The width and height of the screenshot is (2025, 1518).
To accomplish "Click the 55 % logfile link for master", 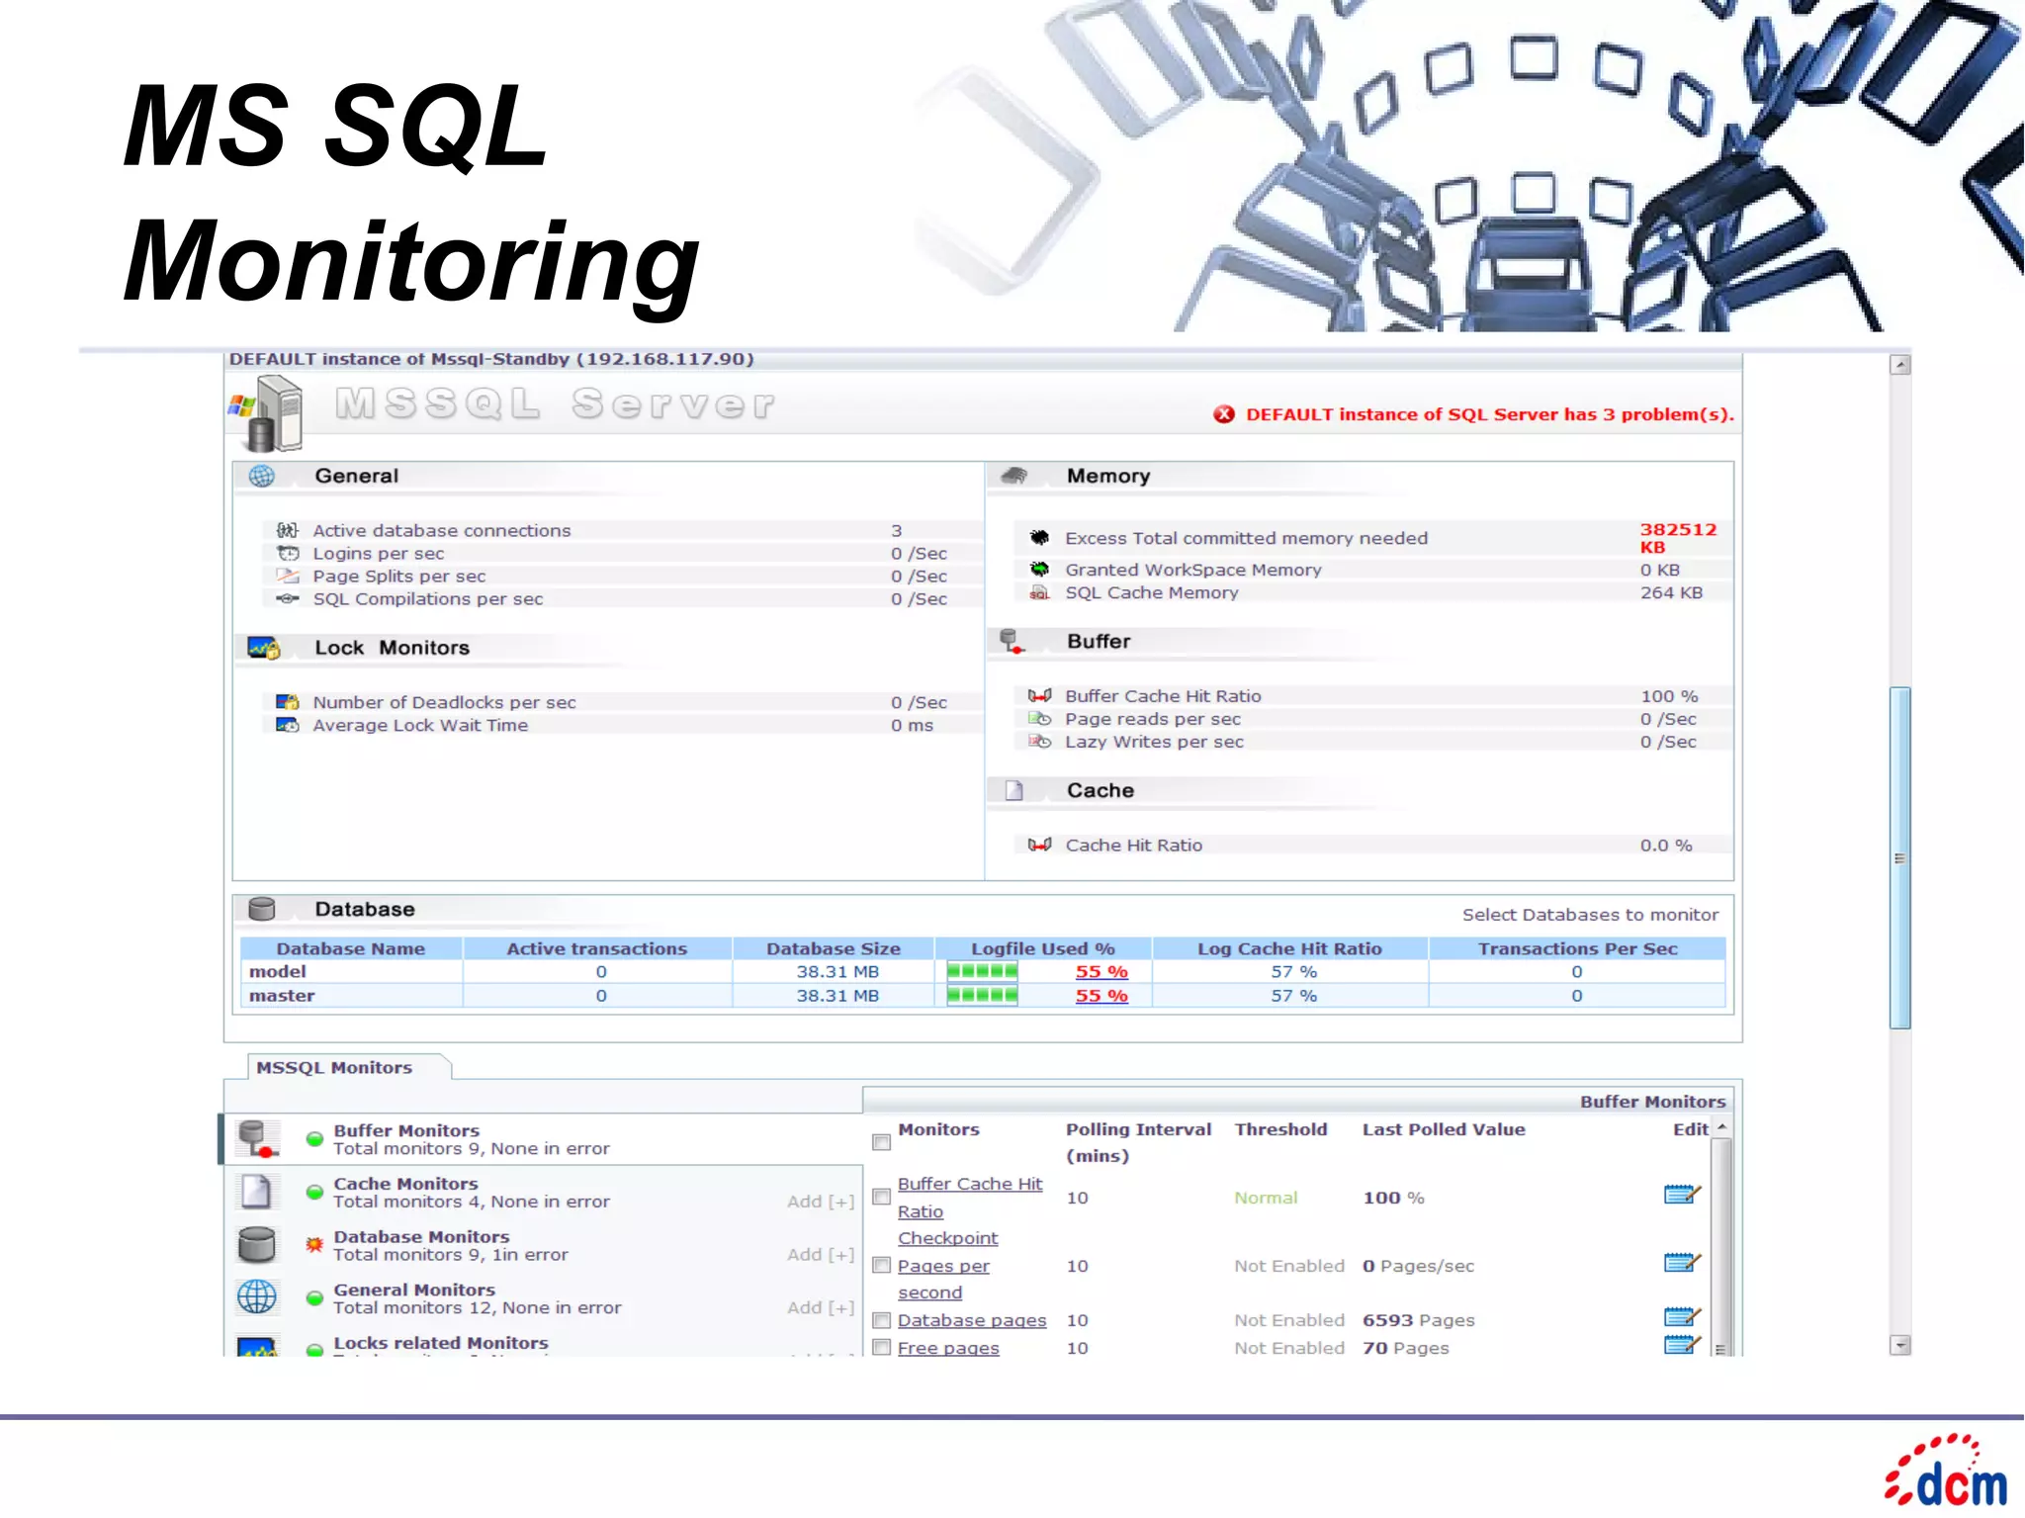I will (x=1101, y=995).
